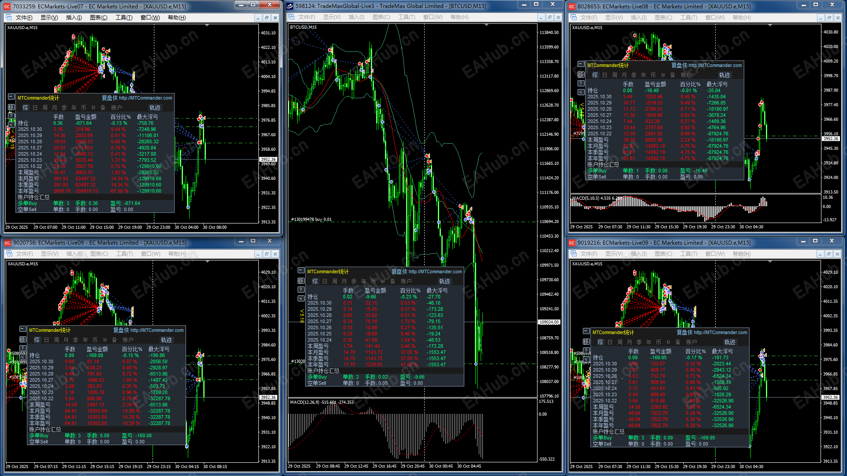Open the http://MTCommander.com link in bottom-left panel
The width and height of the screenshot is (847, 476).
pyautogui.click(x=157, y=330)
